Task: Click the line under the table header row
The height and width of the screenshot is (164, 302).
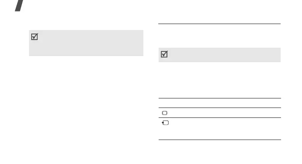Action: pyautogui.click(x=219, y=108)
